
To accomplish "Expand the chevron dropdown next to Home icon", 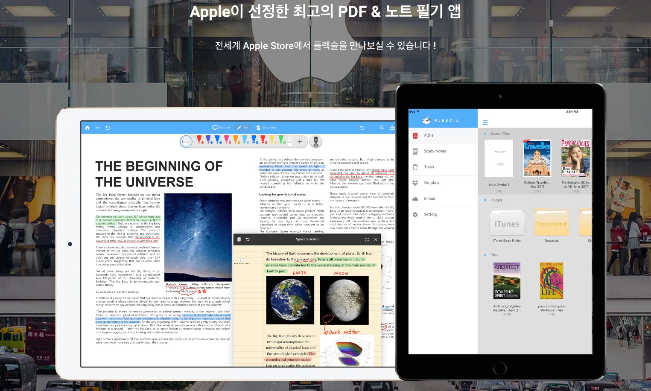I will coord(97,128).
